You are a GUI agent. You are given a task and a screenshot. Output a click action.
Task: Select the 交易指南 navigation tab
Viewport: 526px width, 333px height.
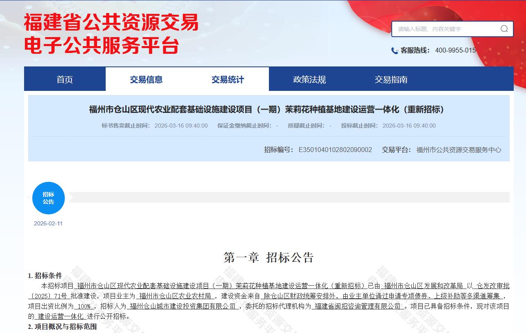(x=391, y=79)
